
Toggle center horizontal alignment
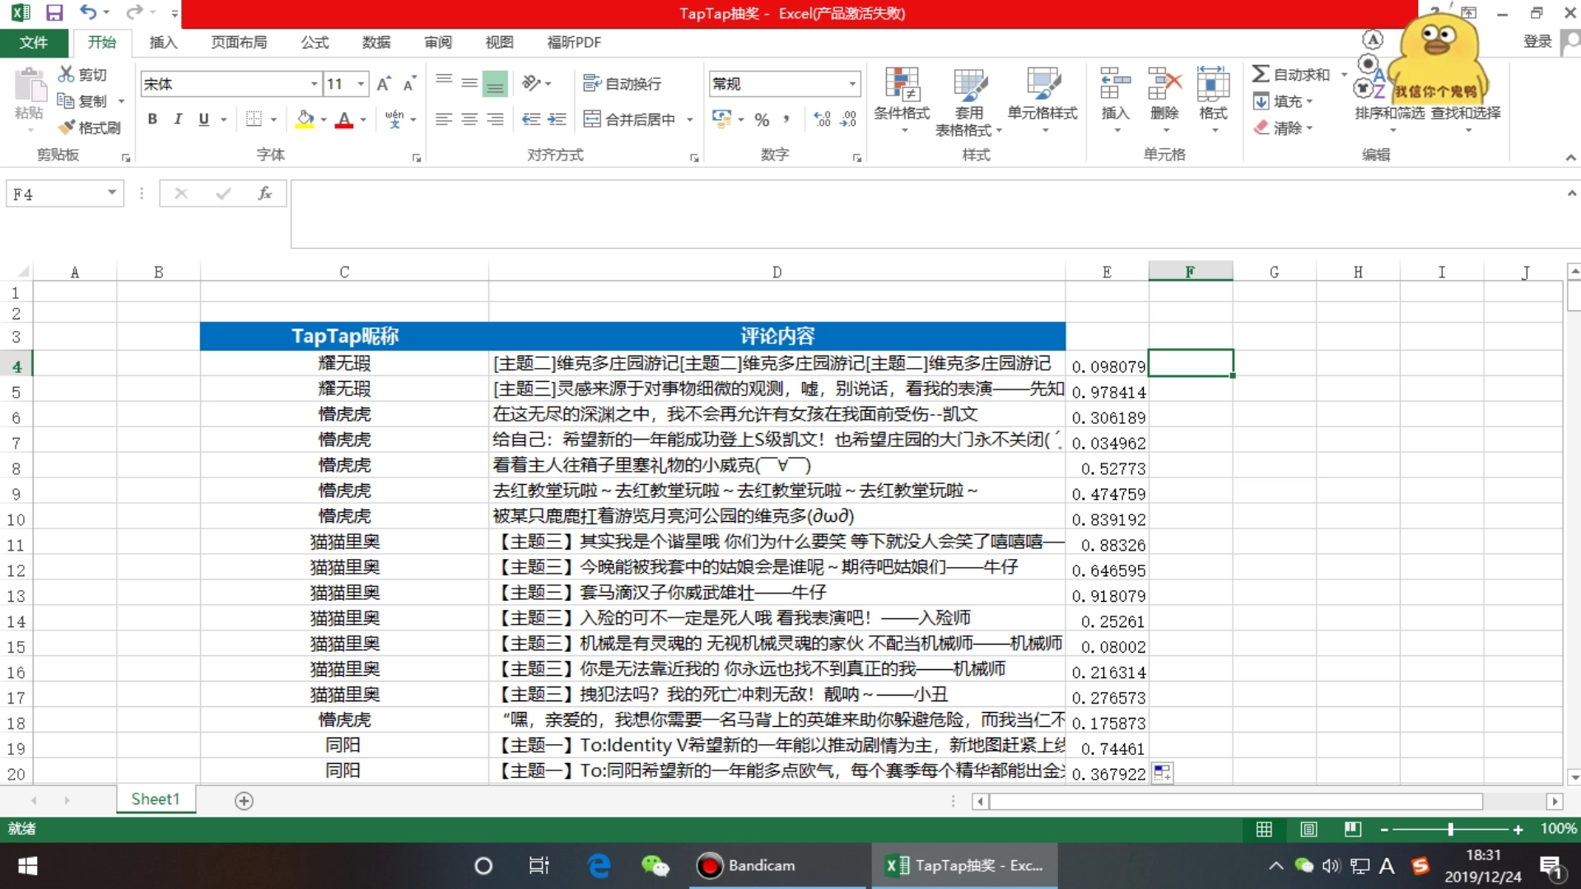[469, 119]
